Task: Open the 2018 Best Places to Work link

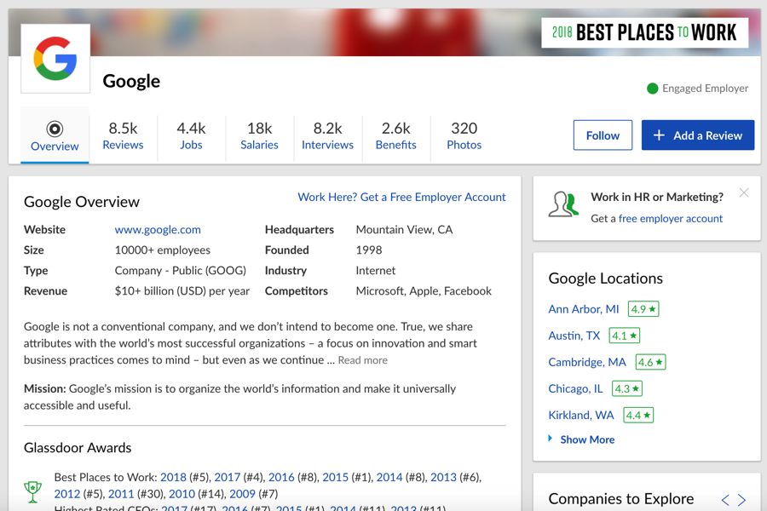Action: (173, 477)
